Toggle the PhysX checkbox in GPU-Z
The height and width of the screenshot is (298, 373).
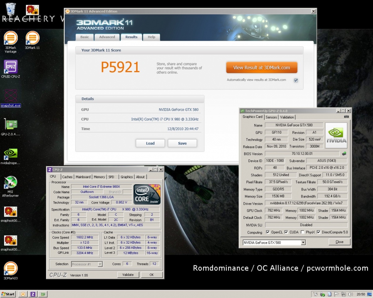pyautogui.click(x=302, y=232)
